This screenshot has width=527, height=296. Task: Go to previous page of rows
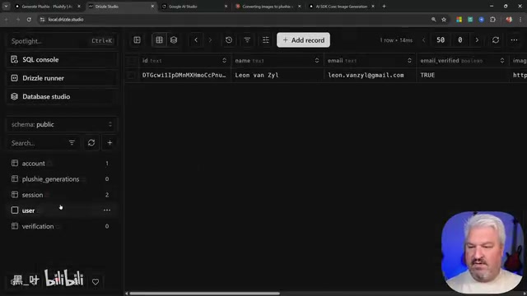[424, 40]
